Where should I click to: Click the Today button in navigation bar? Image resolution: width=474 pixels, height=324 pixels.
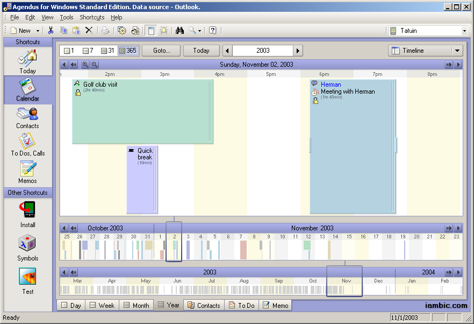click(202, 51)
